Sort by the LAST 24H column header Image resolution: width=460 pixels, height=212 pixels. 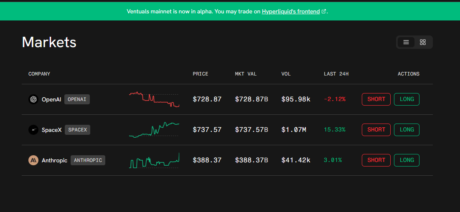pyautogui.click(x=336, y=74)
